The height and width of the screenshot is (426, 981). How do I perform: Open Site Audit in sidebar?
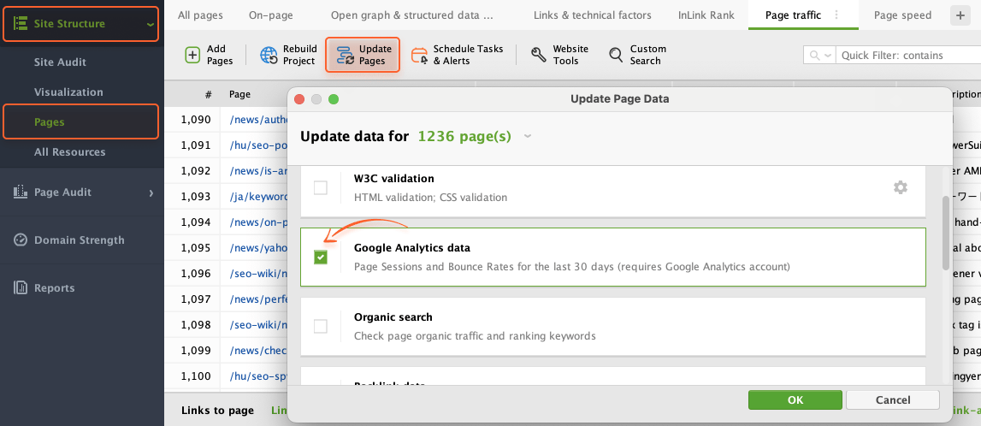(60, 62)
